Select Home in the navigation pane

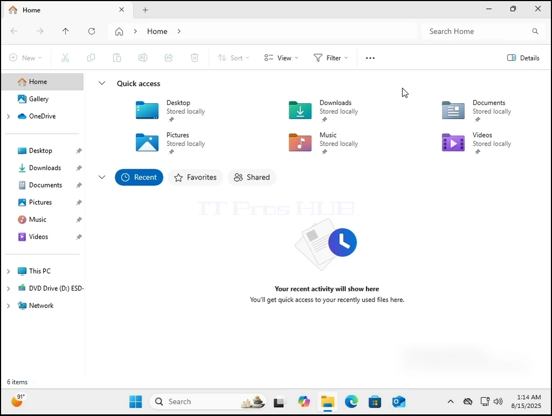(43, 82)
